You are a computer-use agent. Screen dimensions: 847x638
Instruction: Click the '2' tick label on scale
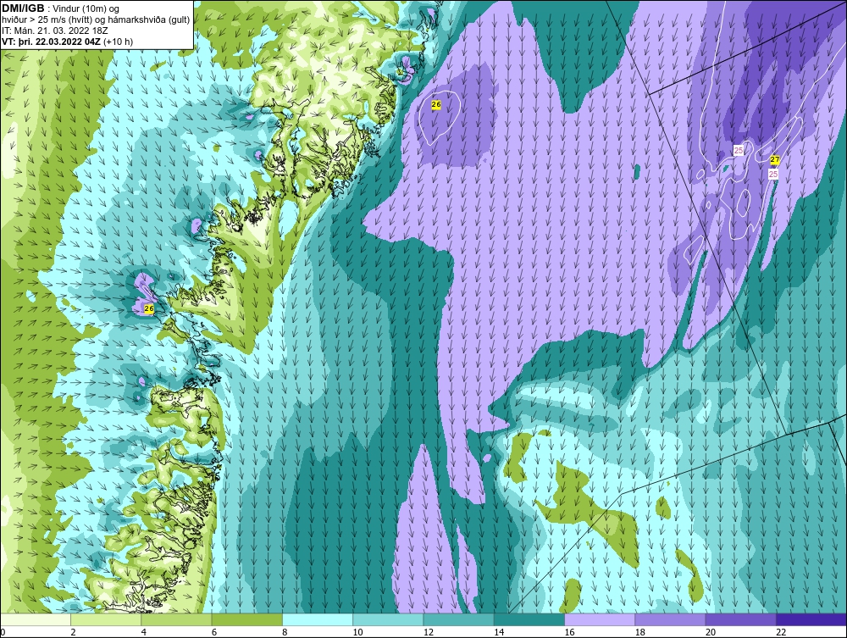(73, 633)
